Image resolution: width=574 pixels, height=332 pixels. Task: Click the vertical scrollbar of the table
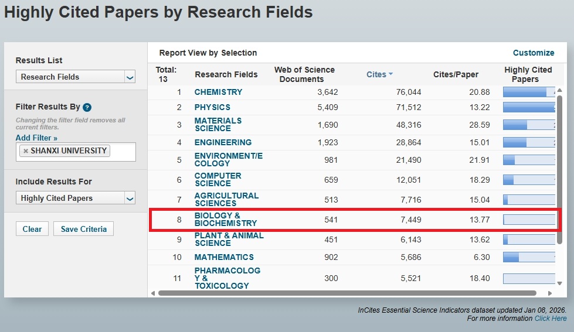coord(559,164)
